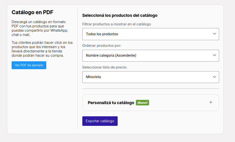Click the chevron arrow in Todos los productos field
Viewport: 235px width, 142px height.
(215, 34)
